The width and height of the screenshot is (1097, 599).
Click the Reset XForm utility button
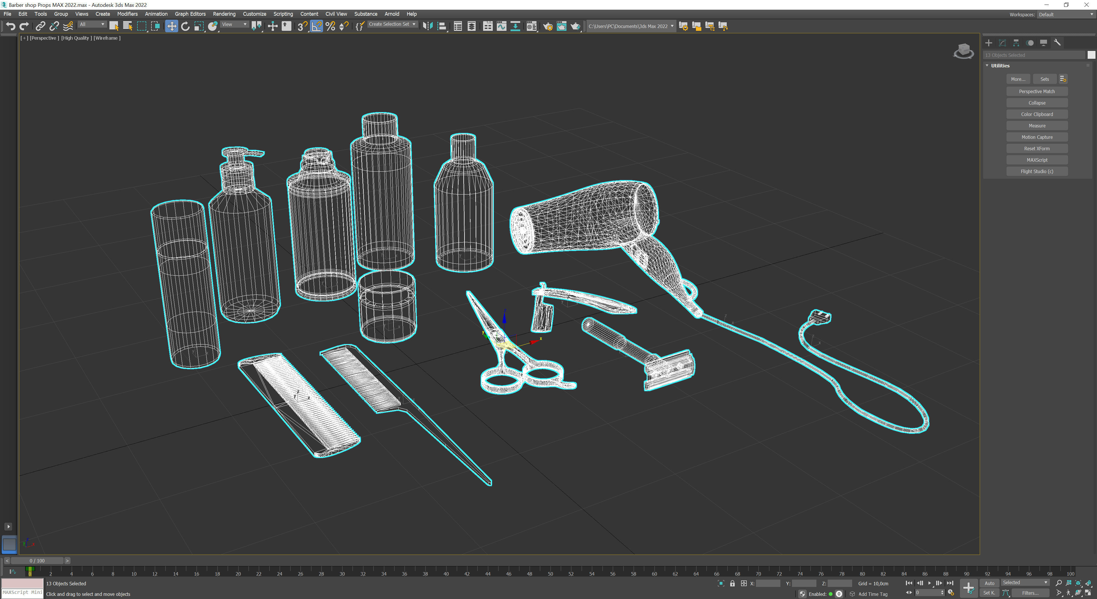(x=1036, y=149)
